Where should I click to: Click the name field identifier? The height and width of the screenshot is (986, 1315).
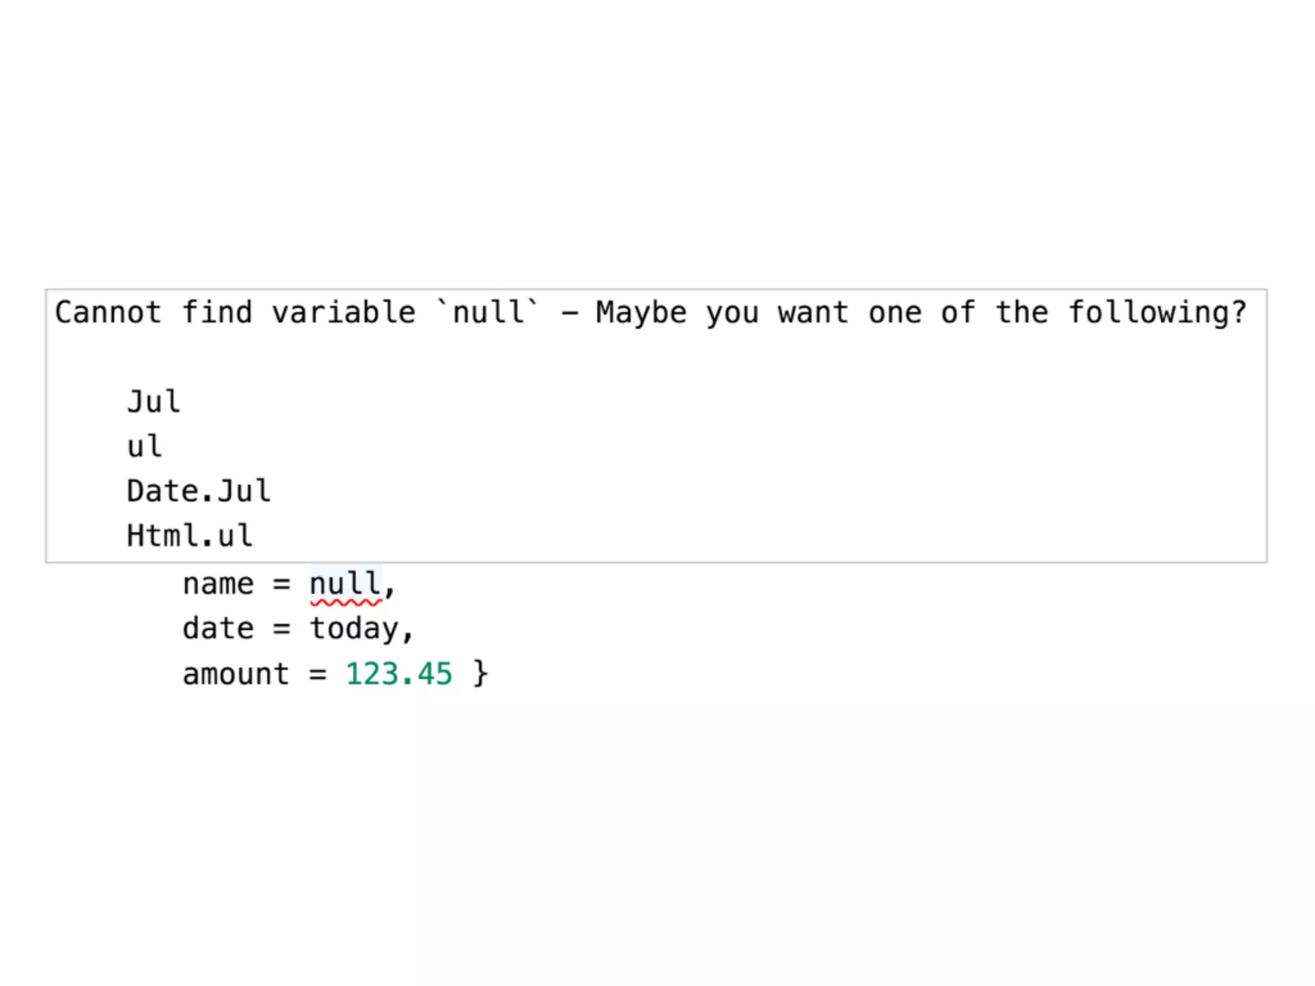pyautogui.click(x=218, y=585)
